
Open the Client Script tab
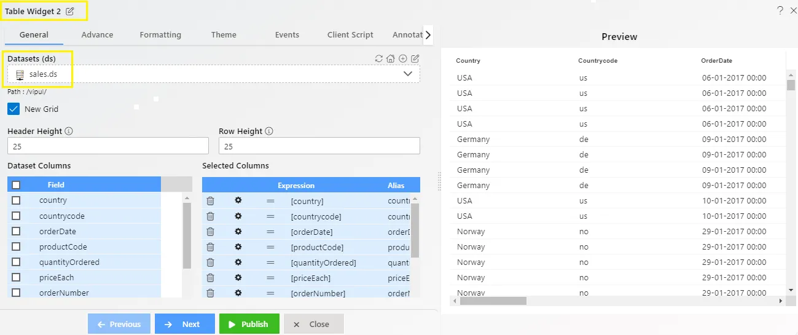click(x=350, y=35)
